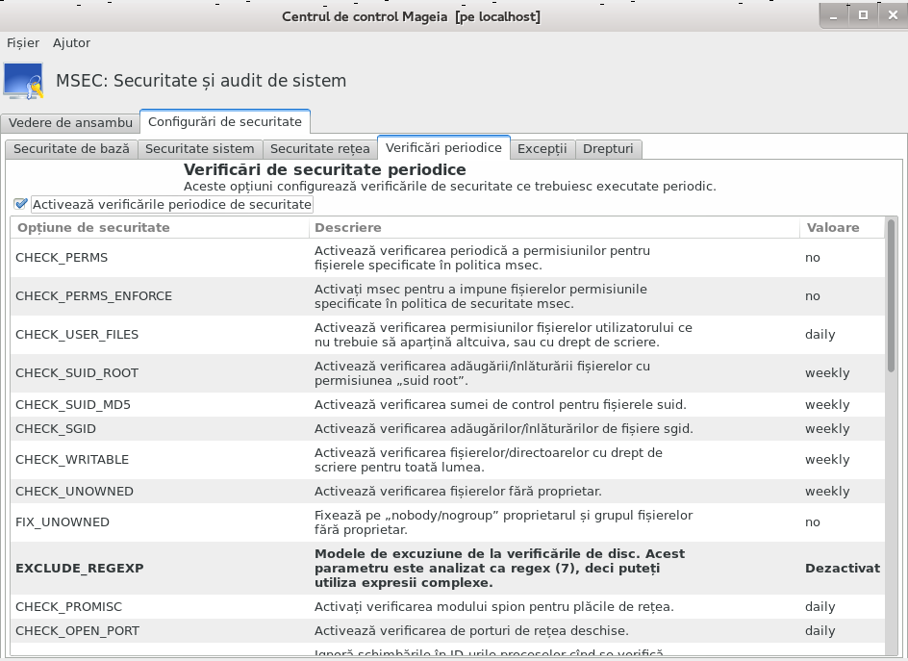
Task: Switch to the Drepturi tab
Action: [x=608, y=149]
